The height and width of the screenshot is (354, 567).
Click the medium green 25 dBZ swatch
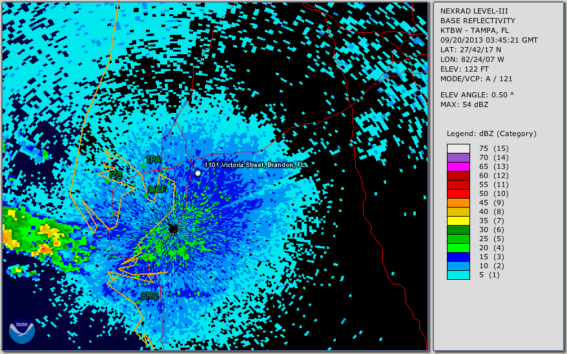point(458,239)
